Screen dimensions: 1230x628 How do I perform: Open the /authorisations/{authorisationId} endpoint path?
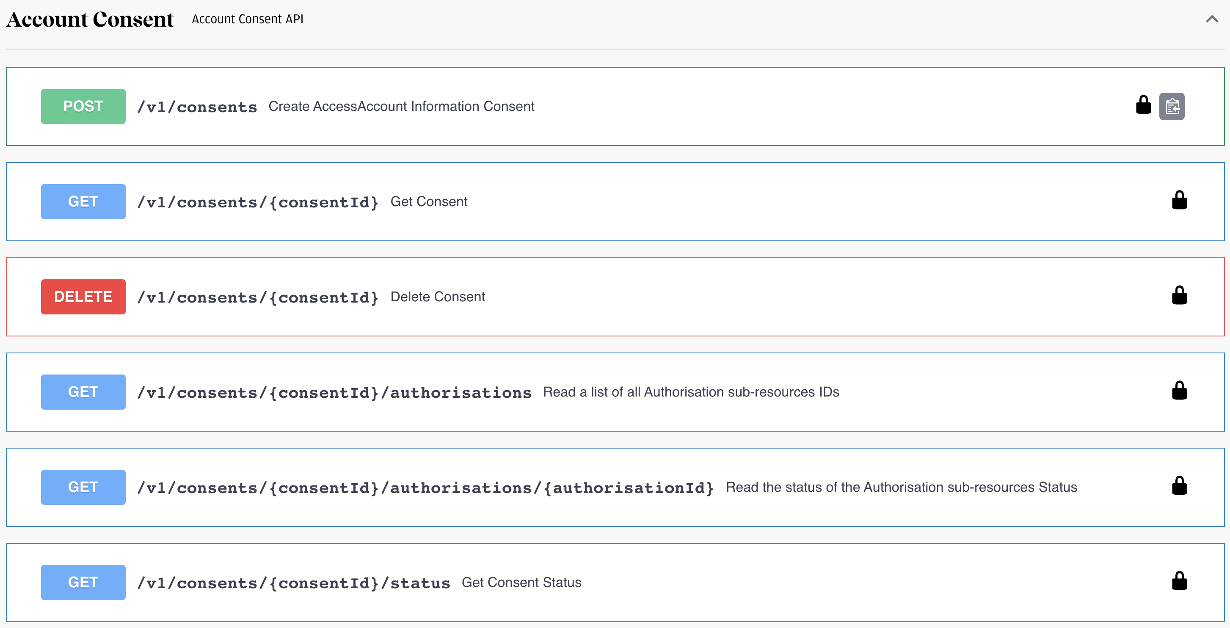coord(425,488)
